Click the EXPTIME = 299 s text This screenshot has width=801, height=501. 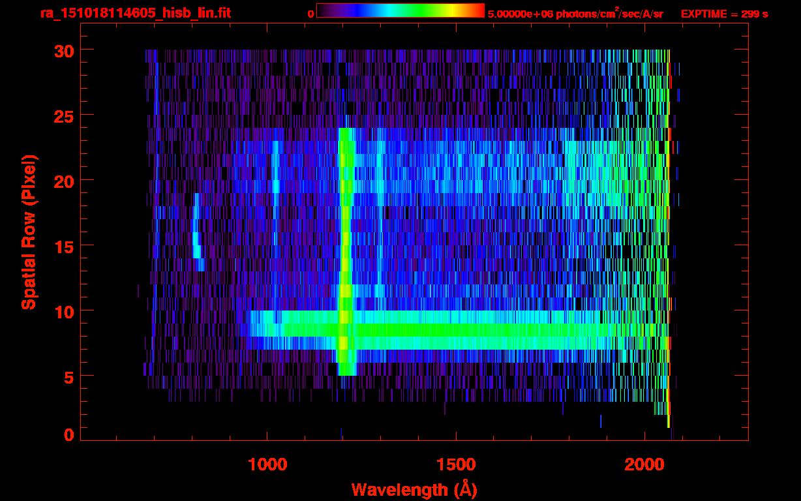[724, 14]
